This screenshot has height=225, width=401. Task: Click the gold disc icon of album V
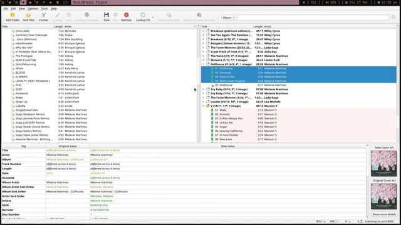(x=207, y=106)
